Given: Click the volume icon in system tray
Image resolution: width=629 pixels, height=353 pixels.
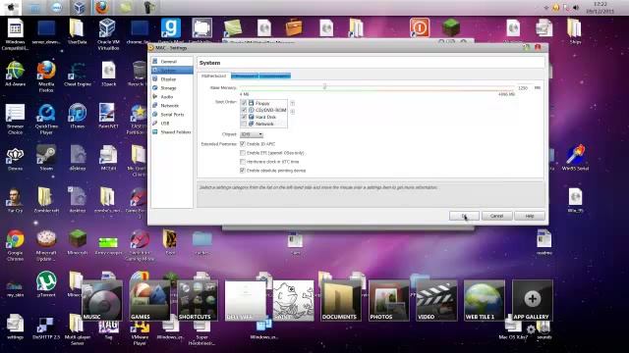Looking at the screenshot, I should click(x=576, y=8).
